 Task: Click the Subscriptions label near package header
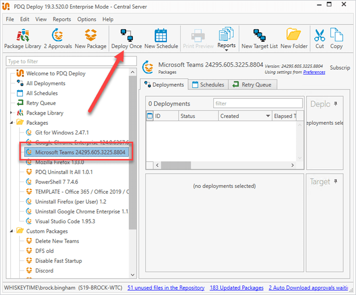pos(340,68)
